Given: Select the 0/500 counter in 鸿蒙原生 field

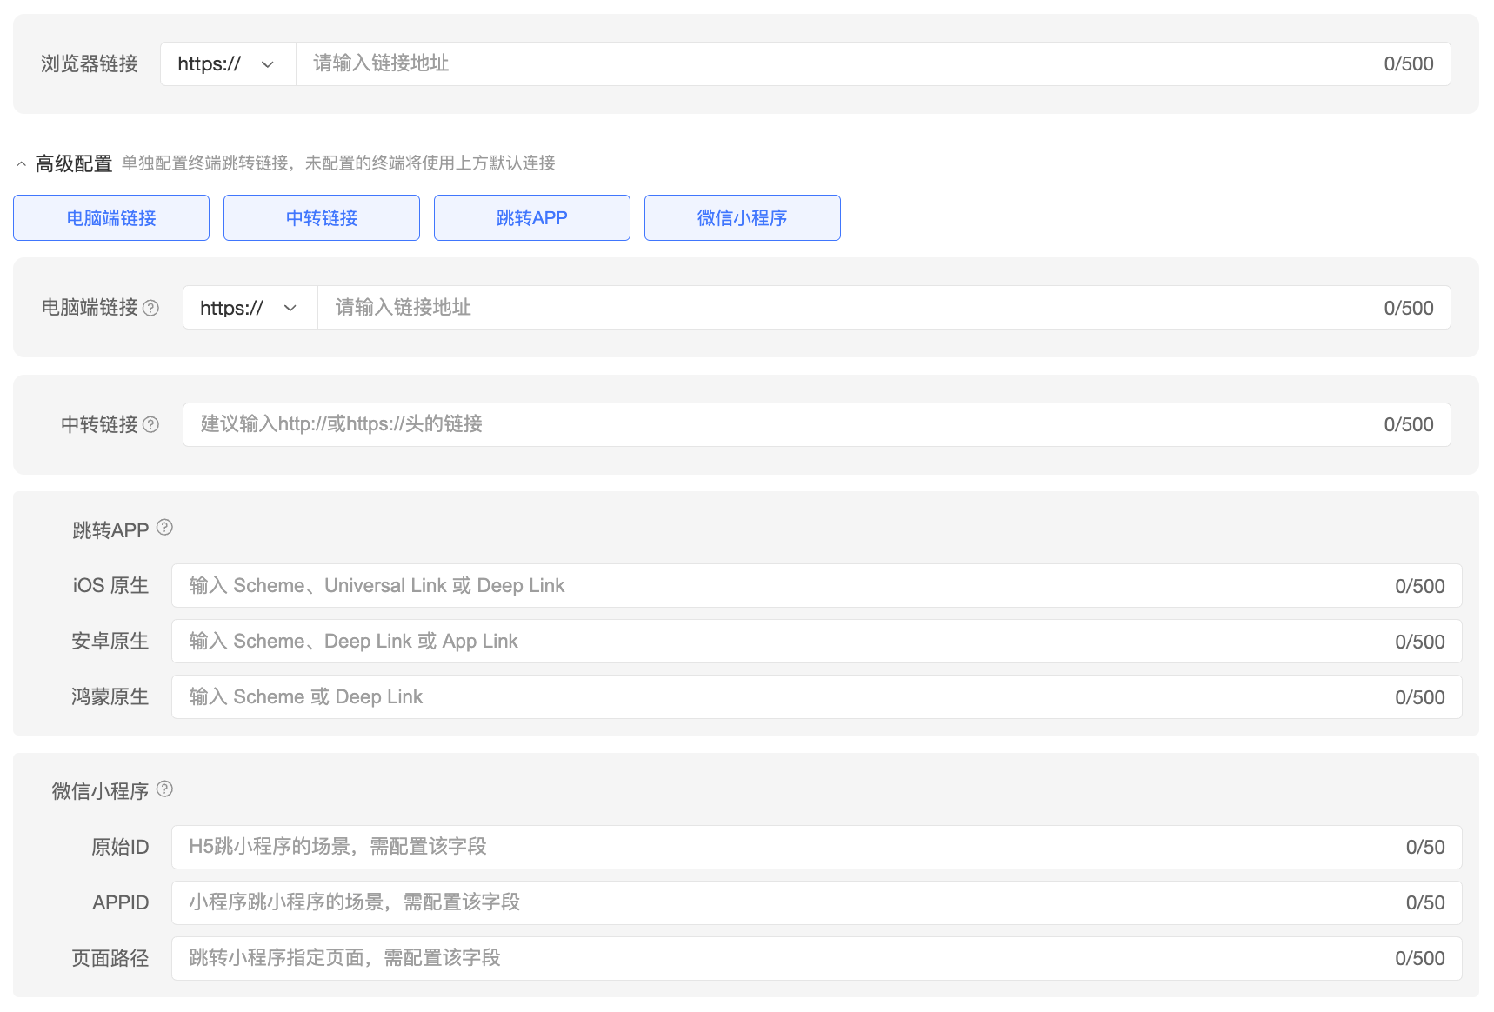Looking at the screenshot, I should [x=1420, y=697].
